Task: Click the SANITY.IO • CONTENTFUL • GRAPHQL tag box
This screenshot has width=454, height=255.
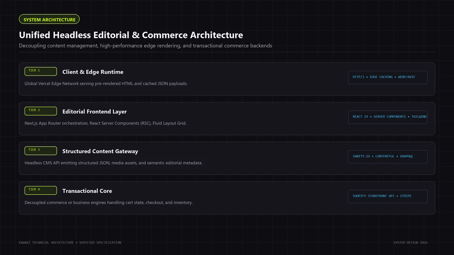Action: [x=388, y=157]
